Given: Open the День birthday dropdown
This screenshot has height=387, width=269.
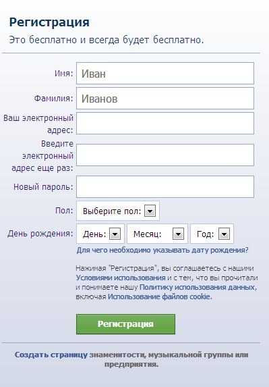Looking at the screenshot, I should tap(100, 234).
